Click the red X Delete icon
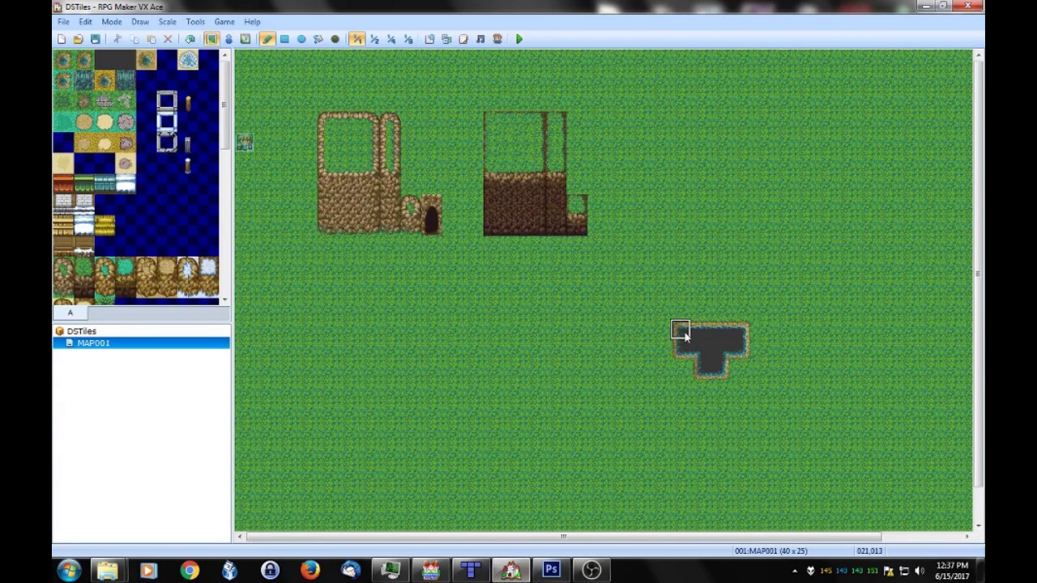This screenshot has width=1037, height=583. (x=169, y=39)
